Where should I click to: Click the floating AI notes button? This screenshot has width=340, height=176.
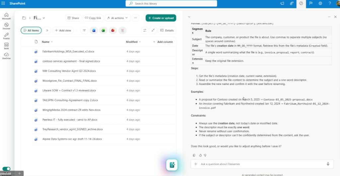coord(172,165)
